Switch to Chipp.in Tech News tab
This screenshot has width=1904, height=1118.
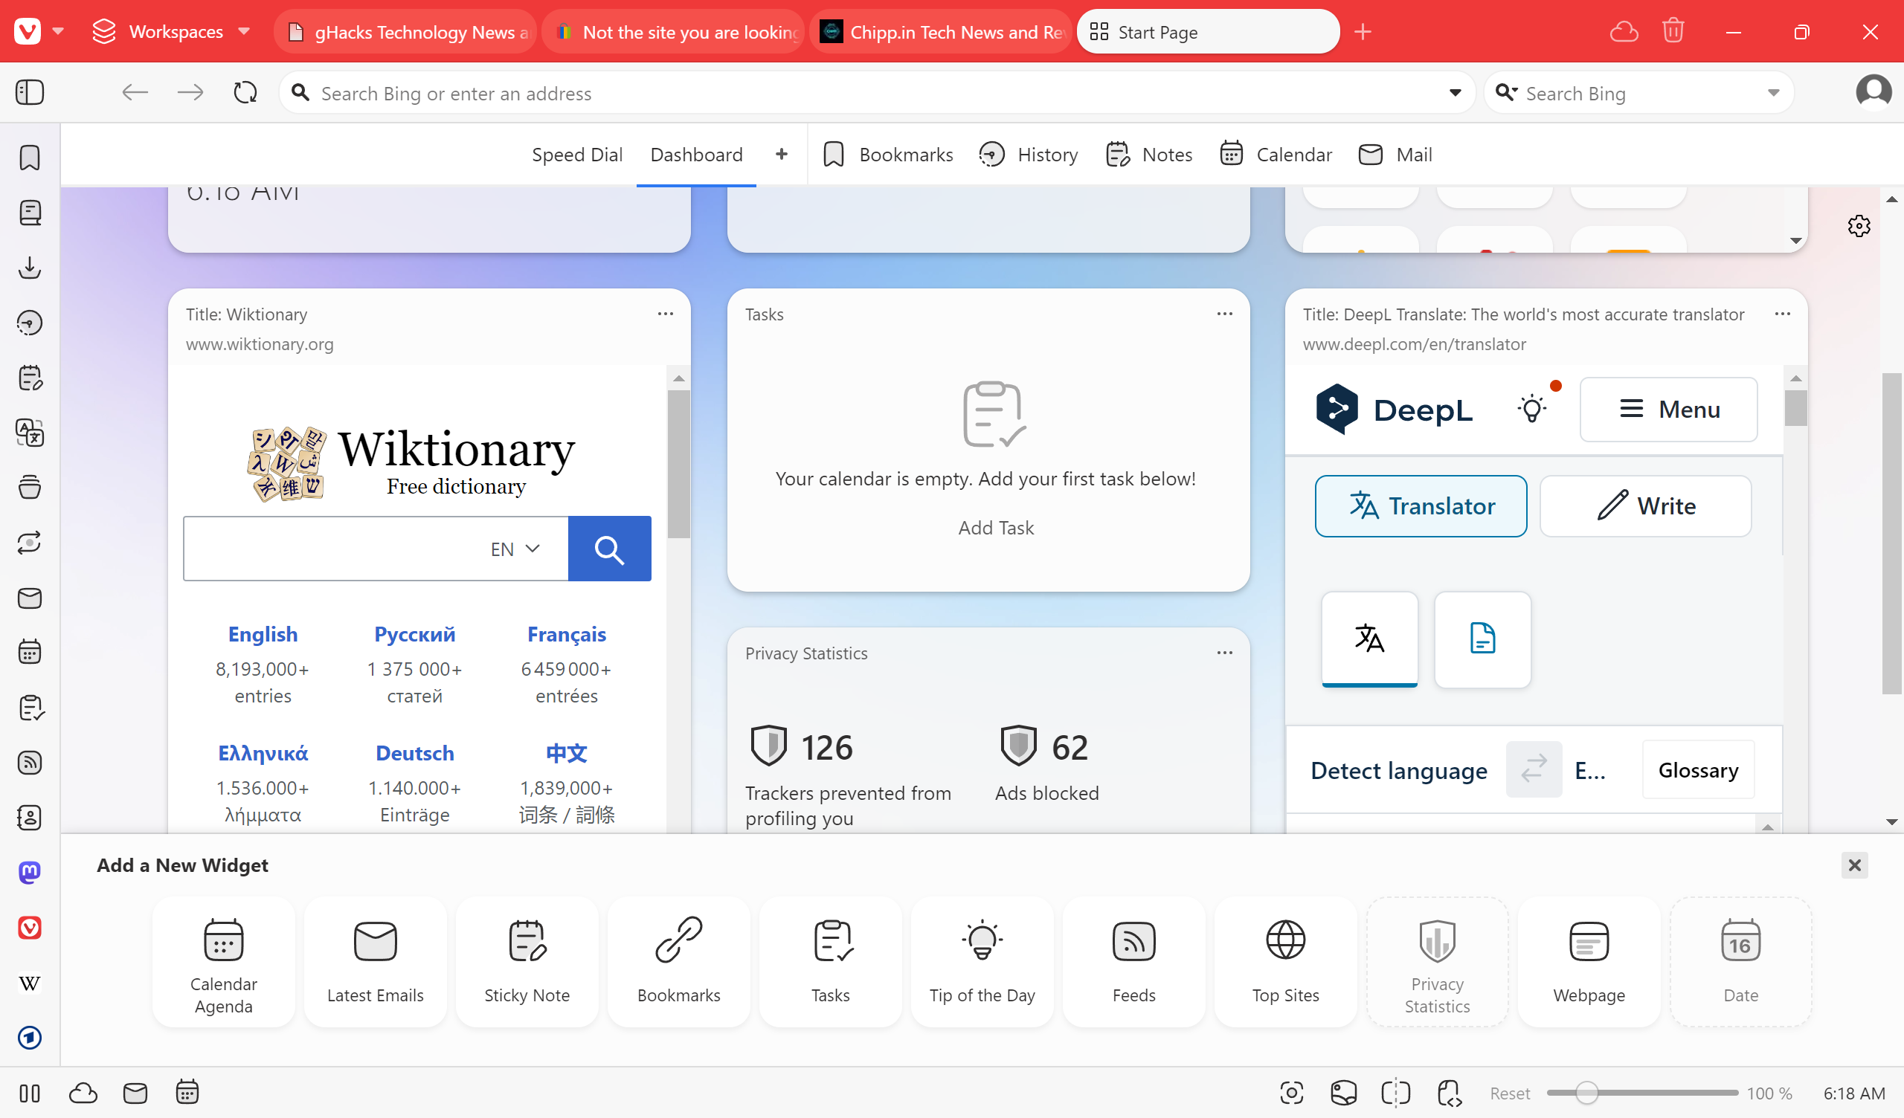point(941,32)
